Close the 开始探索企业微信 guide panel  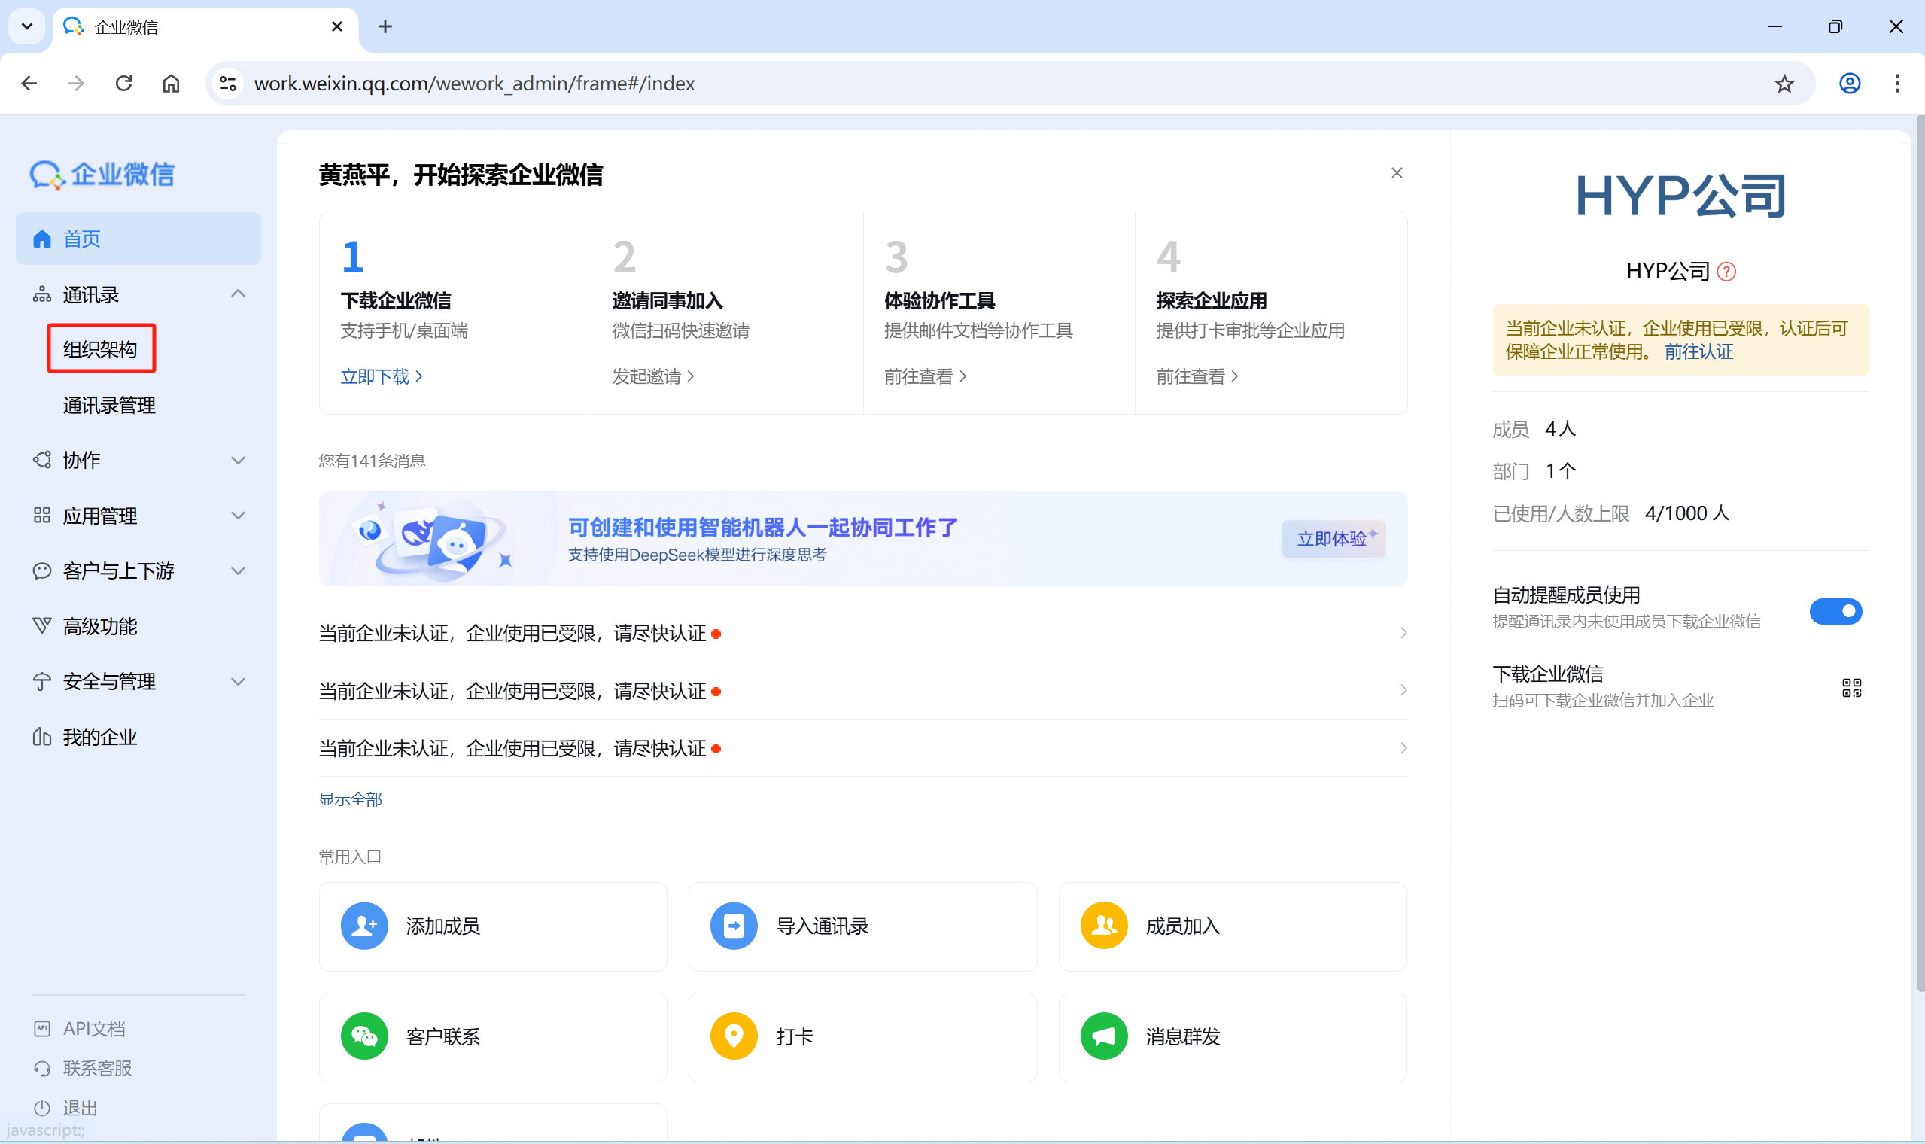click(x=1397, y=172)
